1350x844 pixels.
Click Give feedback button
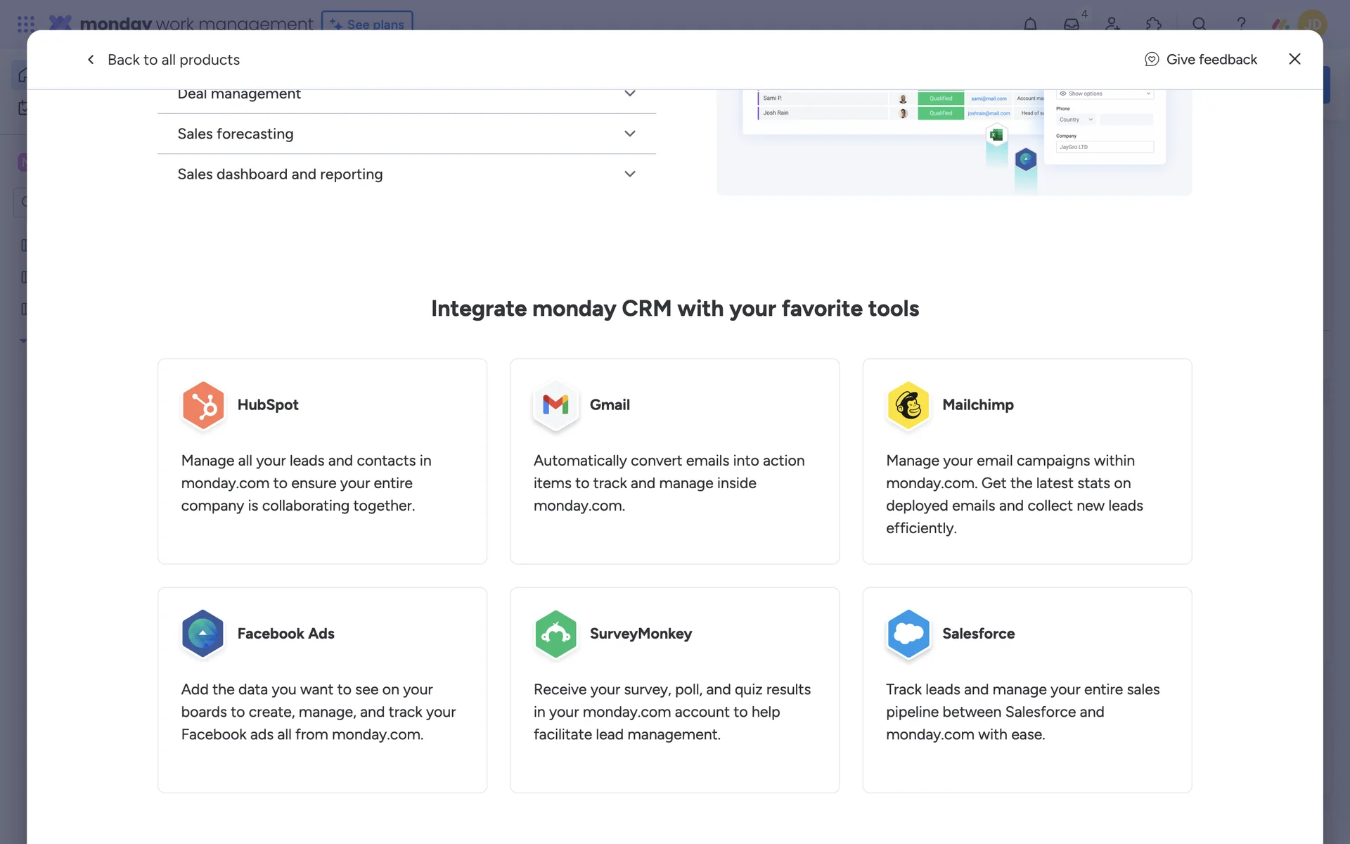(1201, 60)
